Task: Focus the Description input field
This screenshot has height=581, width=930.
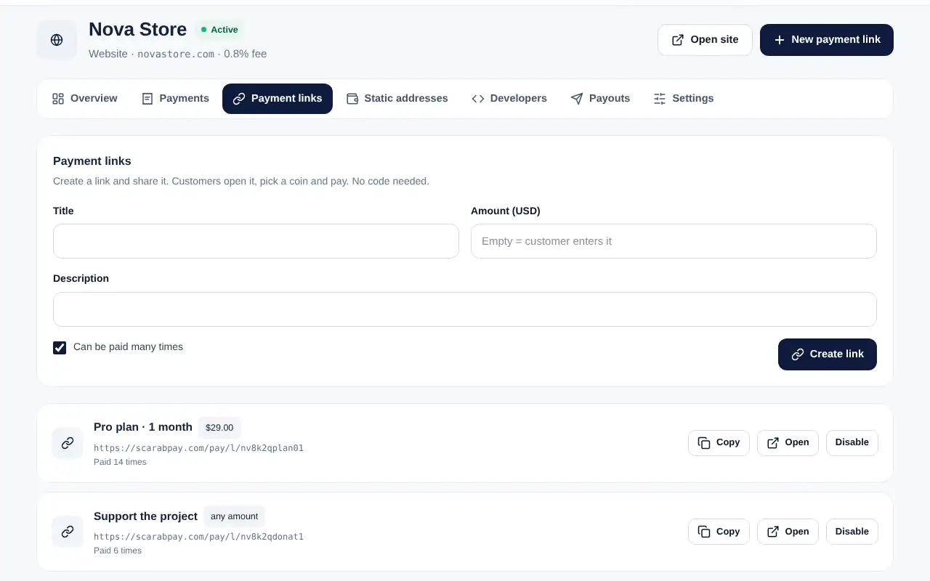Action: (465, 309)
